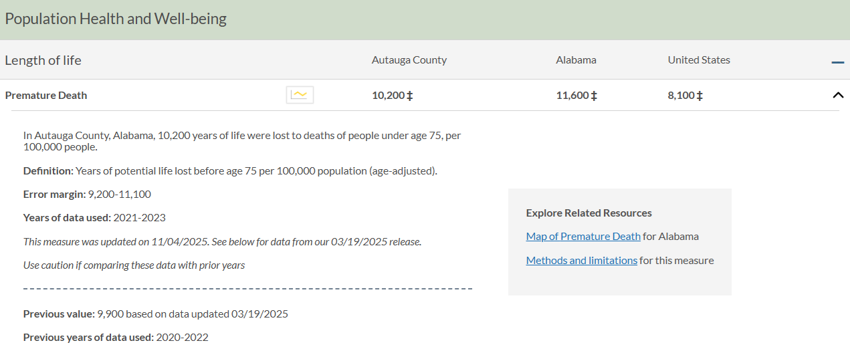850x363 pixels.
Task: Click the Error margin line
Action: click(87, 195)
